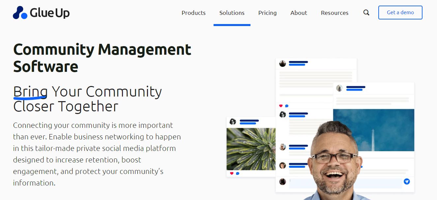
Task: Expand the Resources menu
Action: click(x=335, y=13)
